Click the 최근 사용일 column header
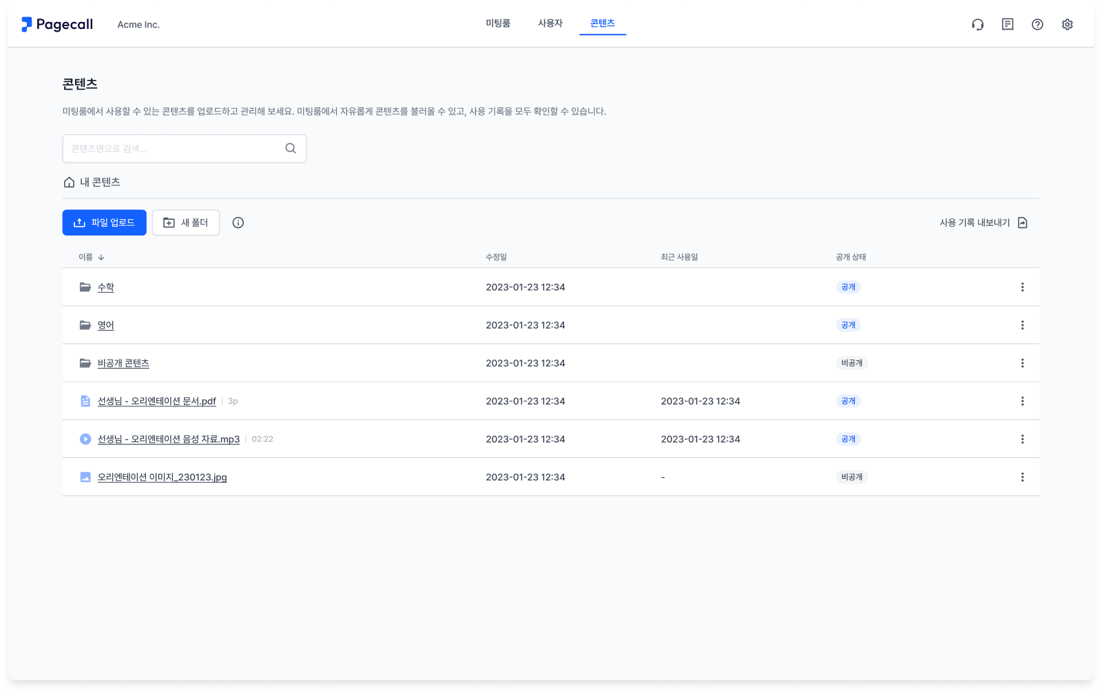This screenshot has width=1102, height=695. 679,257
